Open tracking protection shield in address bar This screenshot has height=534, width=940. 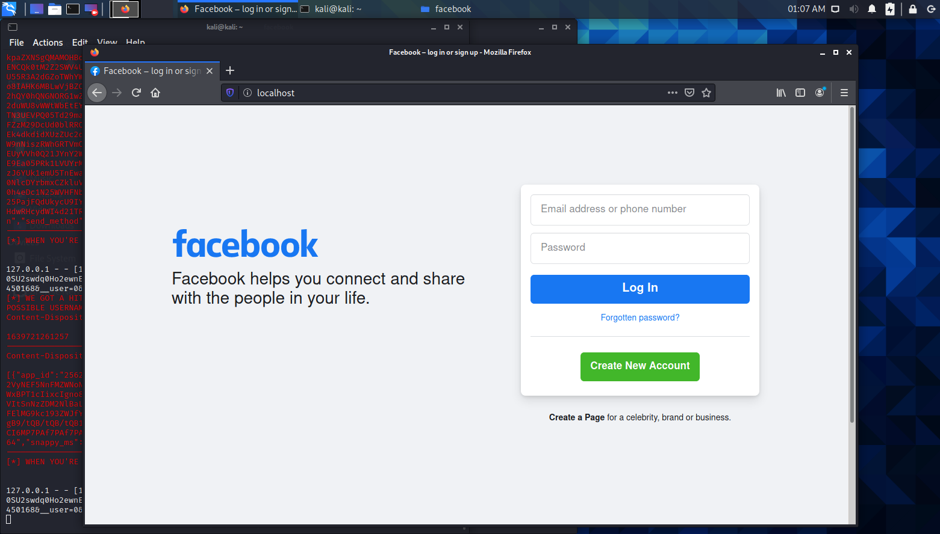[x=229, y=93]
